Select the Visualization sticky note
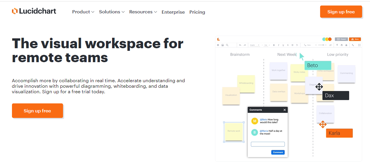 click(231, 95)
